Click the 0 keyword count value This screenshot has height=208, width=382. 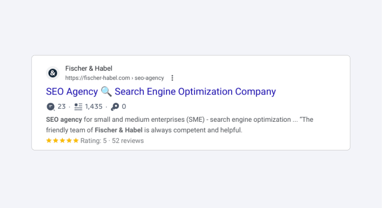(124, 107)
